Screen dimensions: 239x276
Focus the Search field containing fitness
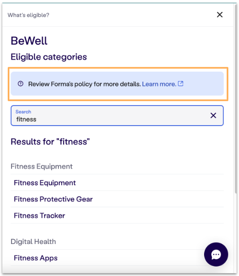click(117, 116)
